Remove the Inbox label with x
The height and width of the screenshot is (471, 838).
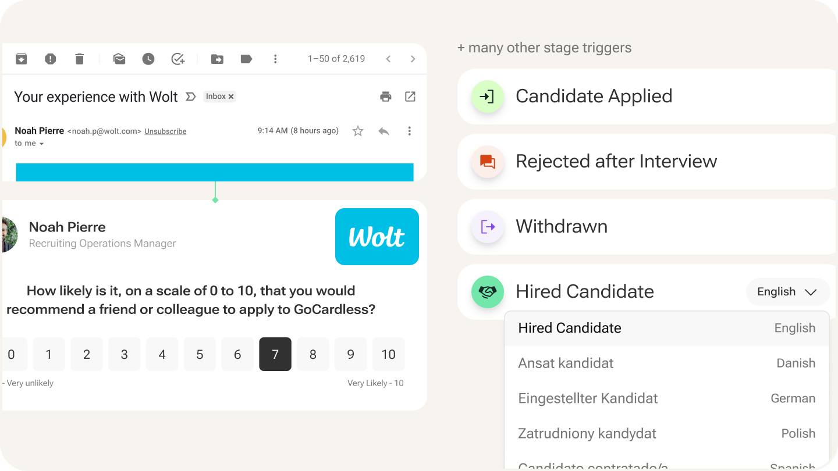coord(231,97)
